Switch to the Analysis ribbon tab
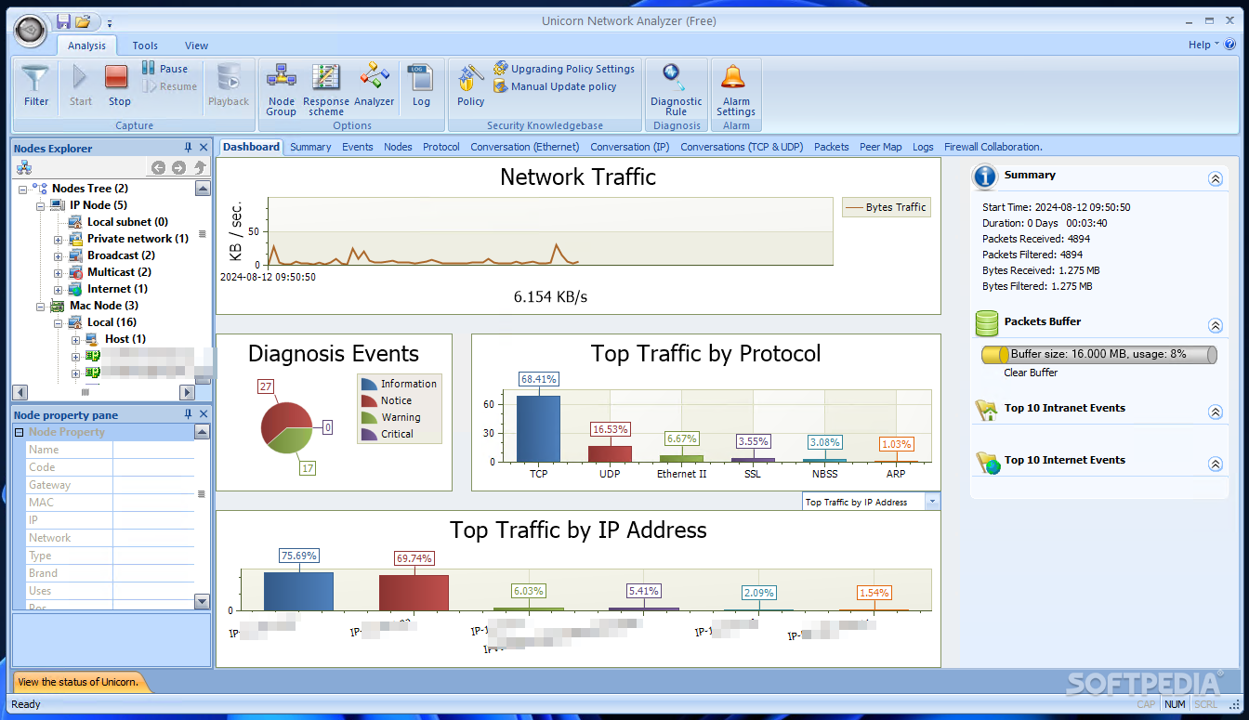The height and width of the screenshot is (720, 1249). (x=86, y=46)
